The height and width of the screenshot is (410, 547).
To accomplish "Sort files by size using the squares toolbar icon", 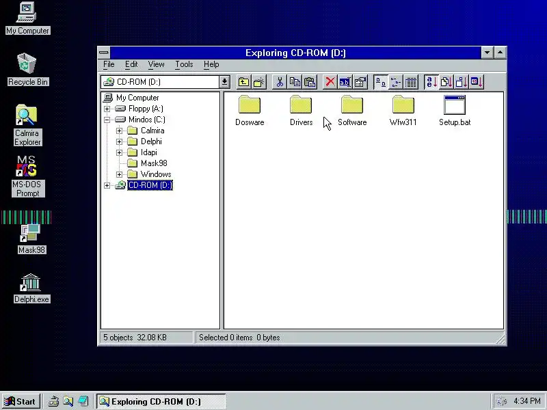I will pos(461,82).
